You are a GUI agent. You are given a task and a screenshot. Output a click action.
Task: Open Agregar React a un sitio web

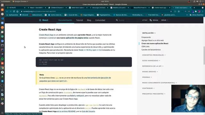pos(152,41)
